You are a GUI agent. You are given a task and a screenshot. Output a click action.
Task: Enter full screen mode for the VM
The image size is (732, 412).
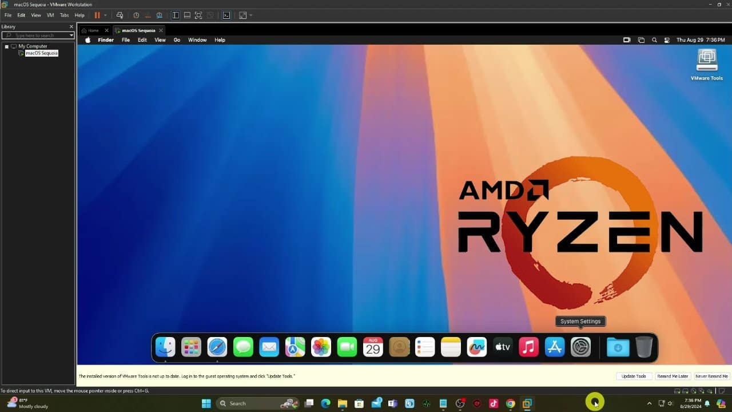tap(198, 15)
